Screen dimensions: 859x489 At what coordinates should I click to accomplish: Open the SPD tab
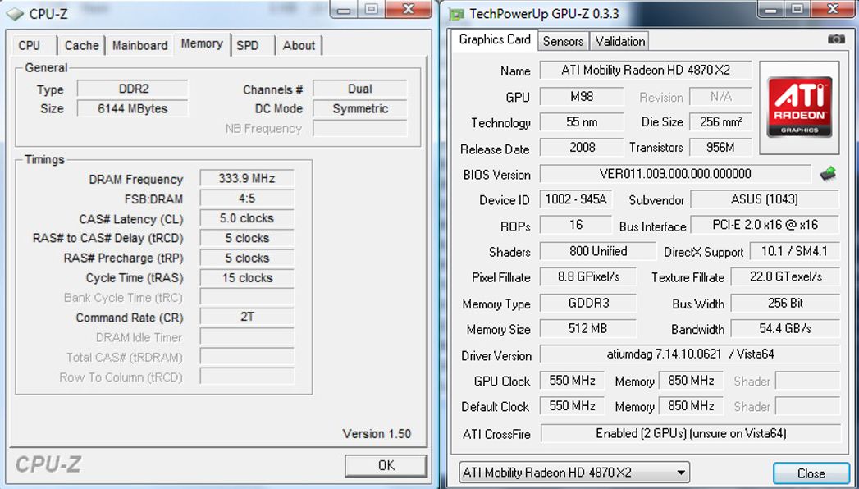point(248,45)
